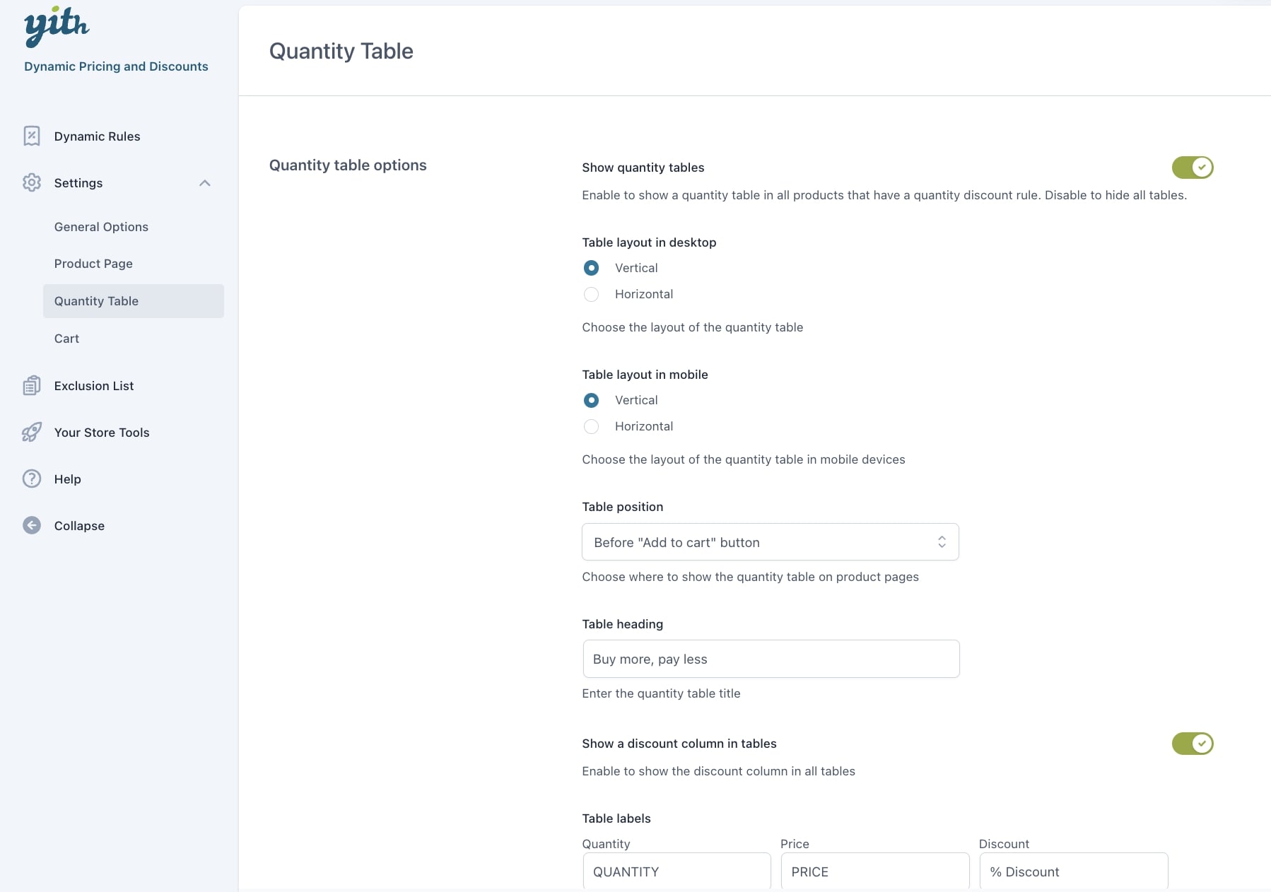Click the Settings gear icon
This screenshot has width=1271, height=892.
coord(32,182)
